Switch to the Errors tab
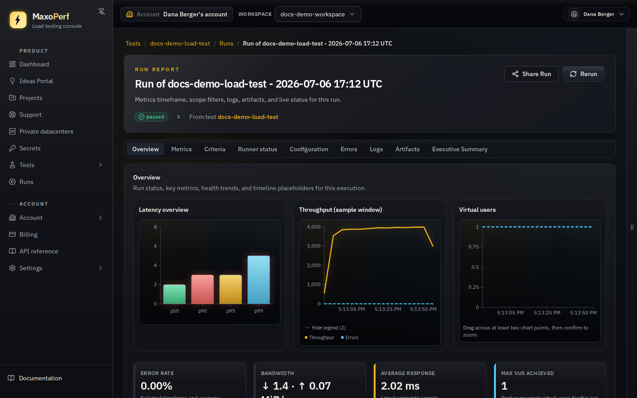This screenshot has width=637, height=398. (x=349, y=149)
